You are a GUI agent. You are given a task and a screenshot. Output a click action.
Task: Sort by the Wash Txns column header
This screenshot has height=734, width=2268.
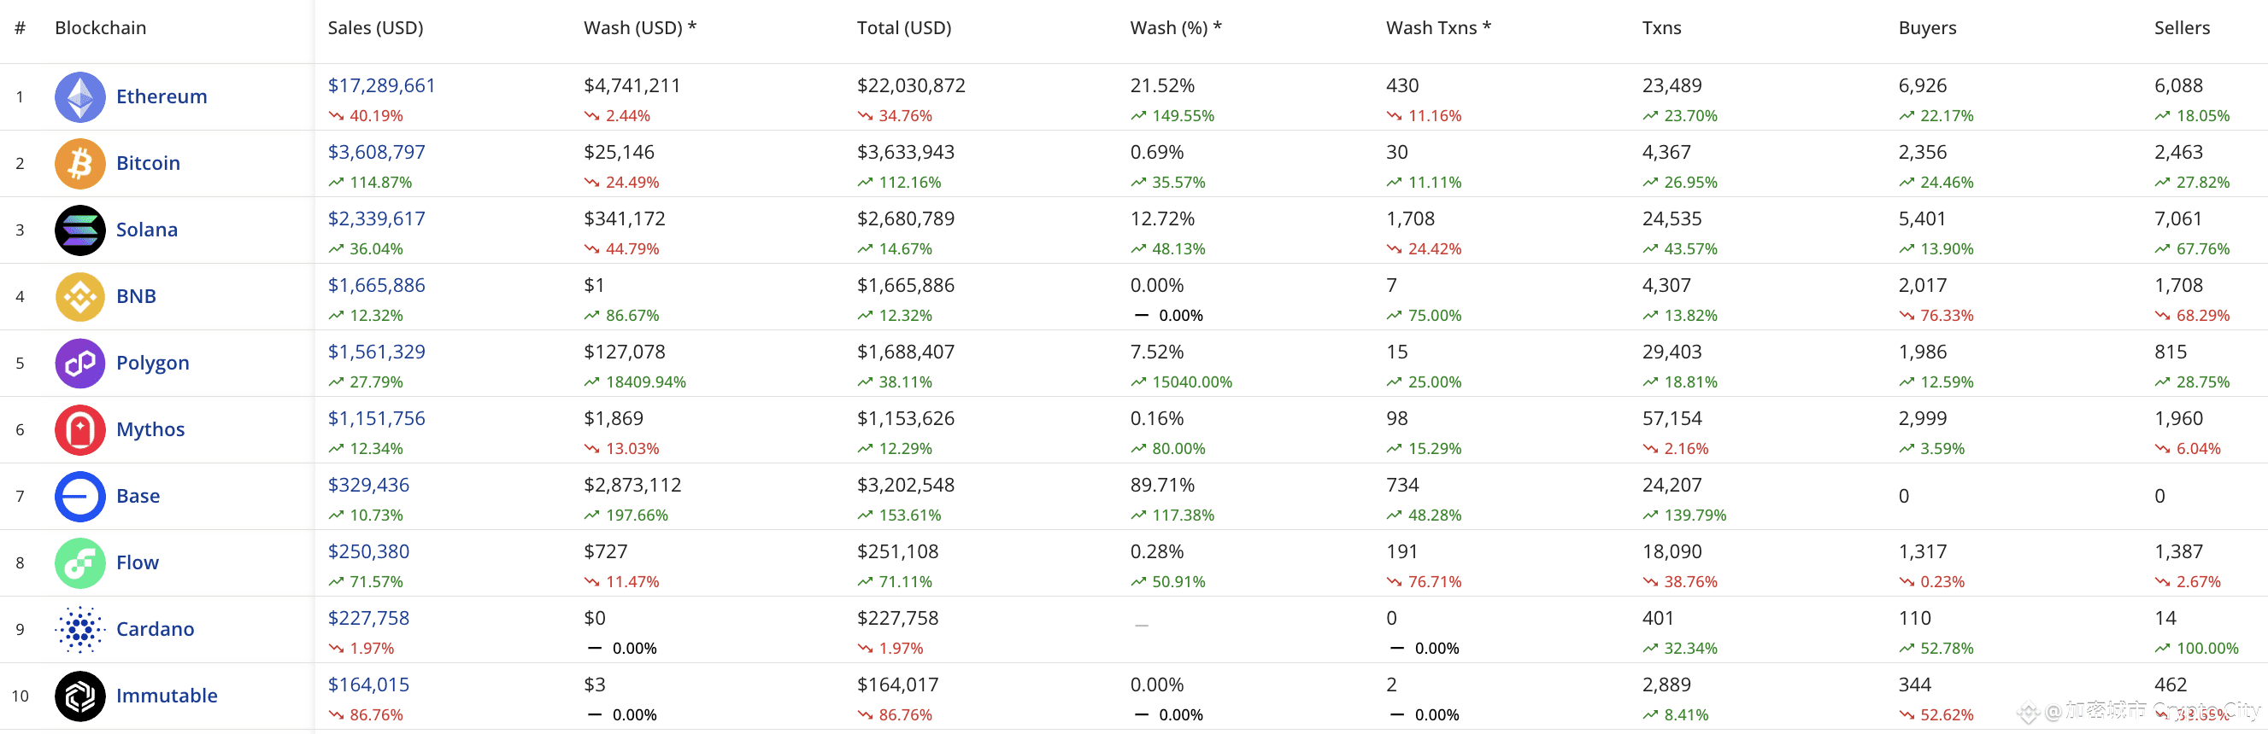coord(1438,28)
